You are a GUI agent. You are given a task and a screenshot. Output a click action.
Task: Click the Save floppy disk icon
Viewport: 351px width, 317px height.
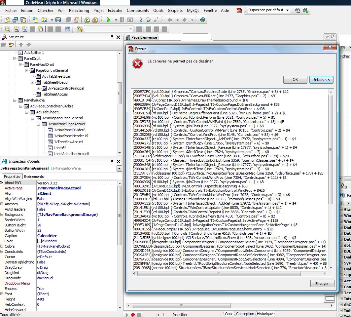click(58, 20)
